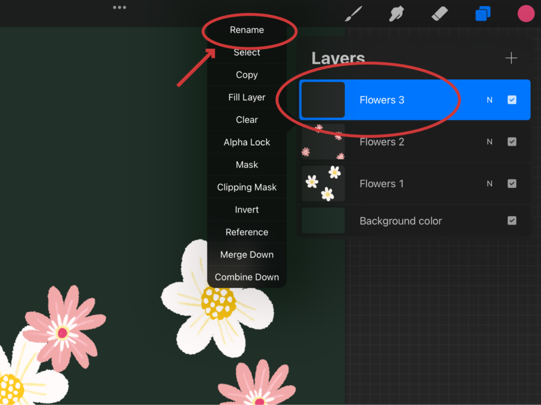Open the Background color swatch thumbnail

(323, 220)
